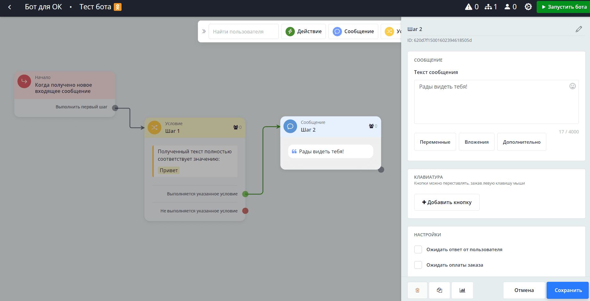Open the Вложения attachments options
Viewport: 590px width, 301px height.
pos(476,142)
